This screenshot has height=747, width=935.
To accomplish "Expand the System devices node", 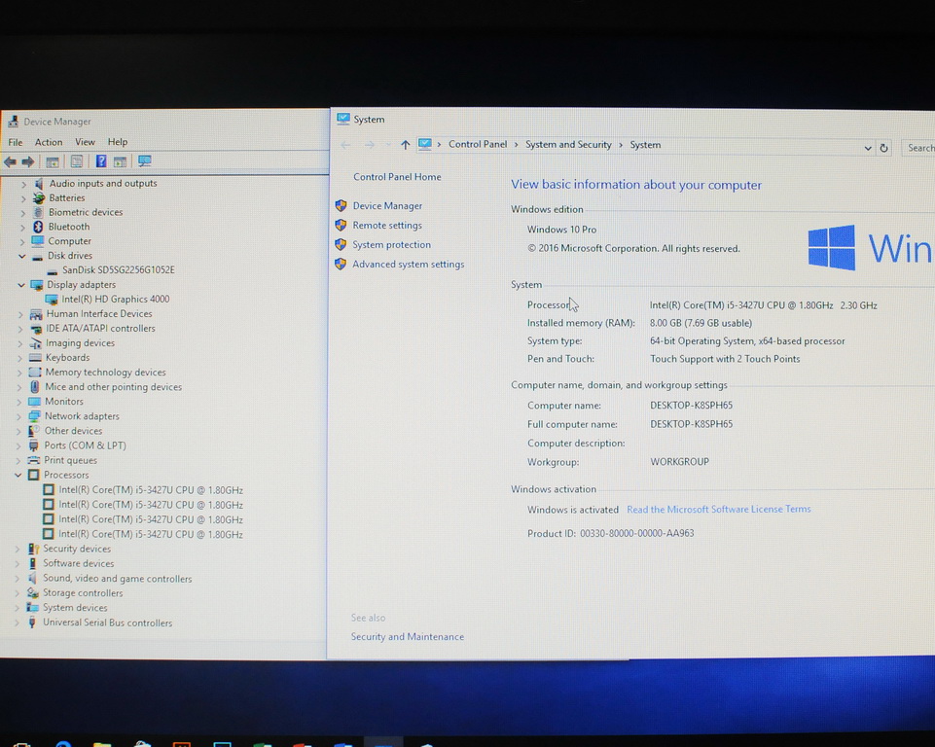I will tap(17, 608).
